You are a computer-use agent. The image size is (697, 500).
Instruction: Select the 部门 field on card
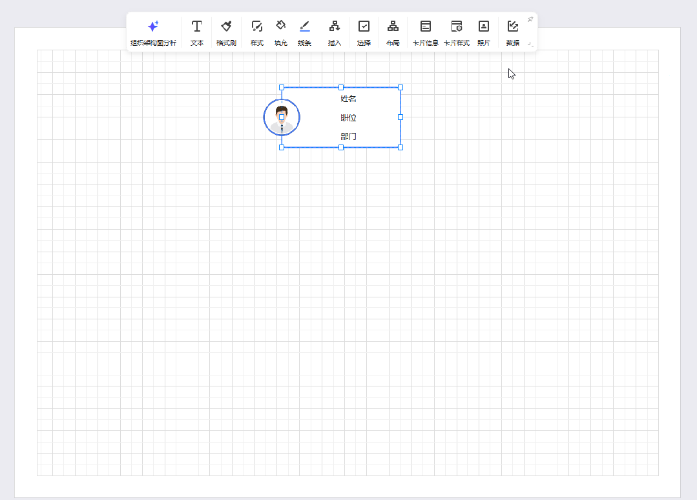(348, 136)
